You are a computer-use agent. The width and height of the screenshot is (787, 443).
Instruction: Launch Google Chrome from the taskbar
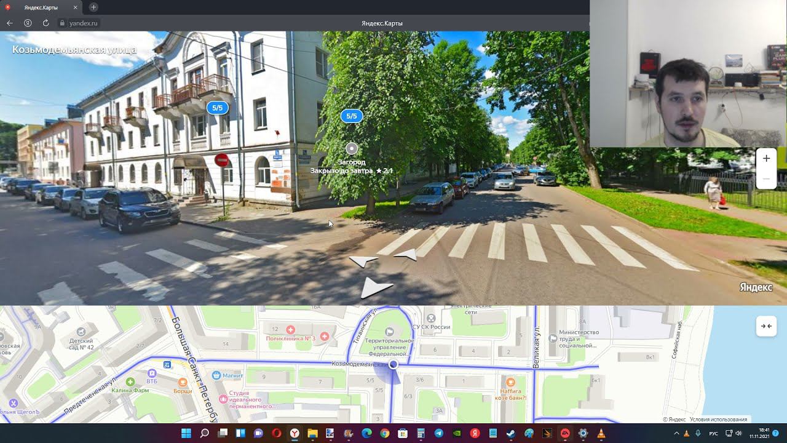pyautogui.click(x=384, y=433)
